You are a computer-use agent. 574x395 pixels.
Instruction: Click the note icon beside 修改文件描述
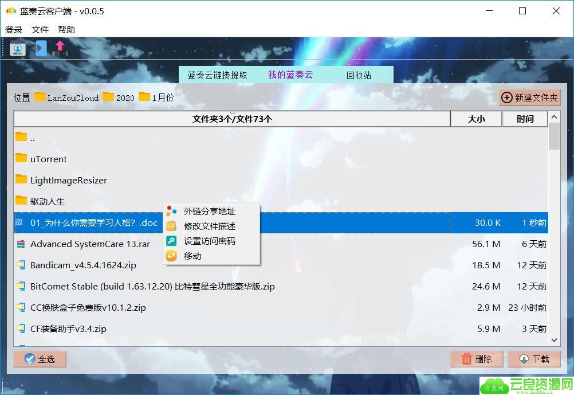tap(171, 226)
